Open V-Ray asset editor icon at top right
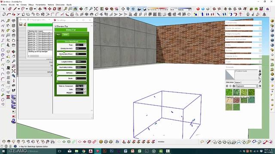 point(272,21)
